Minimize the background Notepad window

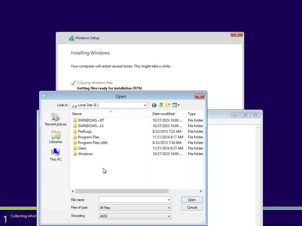(x=235, y=115)
